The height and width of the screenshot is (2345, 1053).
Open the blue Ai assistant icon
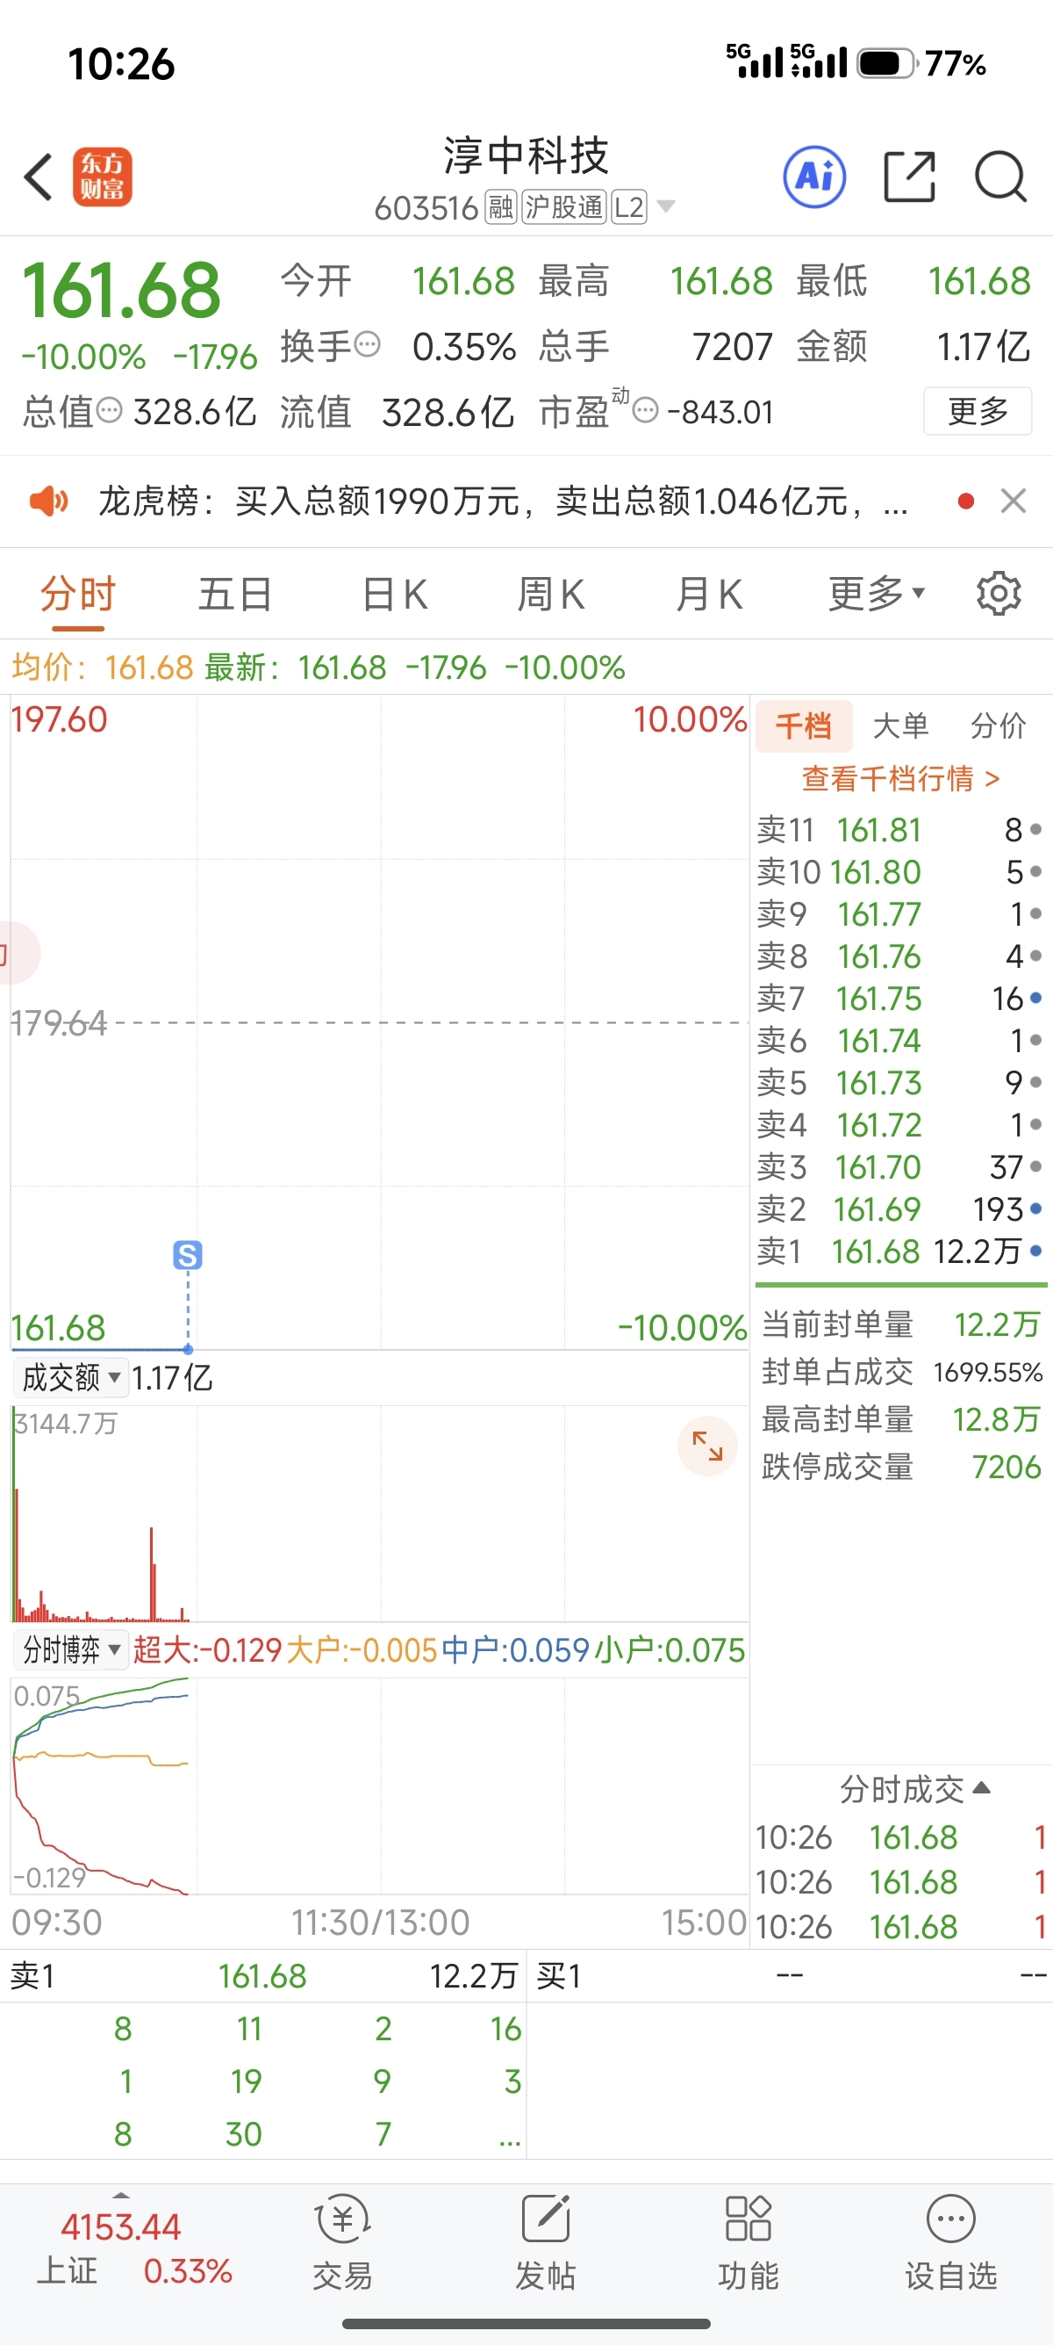click(x=813, y=177)
